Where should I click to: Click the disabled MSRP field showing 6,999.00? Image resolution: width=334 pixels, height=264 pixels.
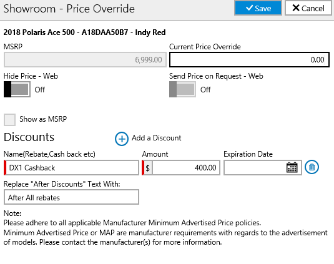tap(85, 60)
